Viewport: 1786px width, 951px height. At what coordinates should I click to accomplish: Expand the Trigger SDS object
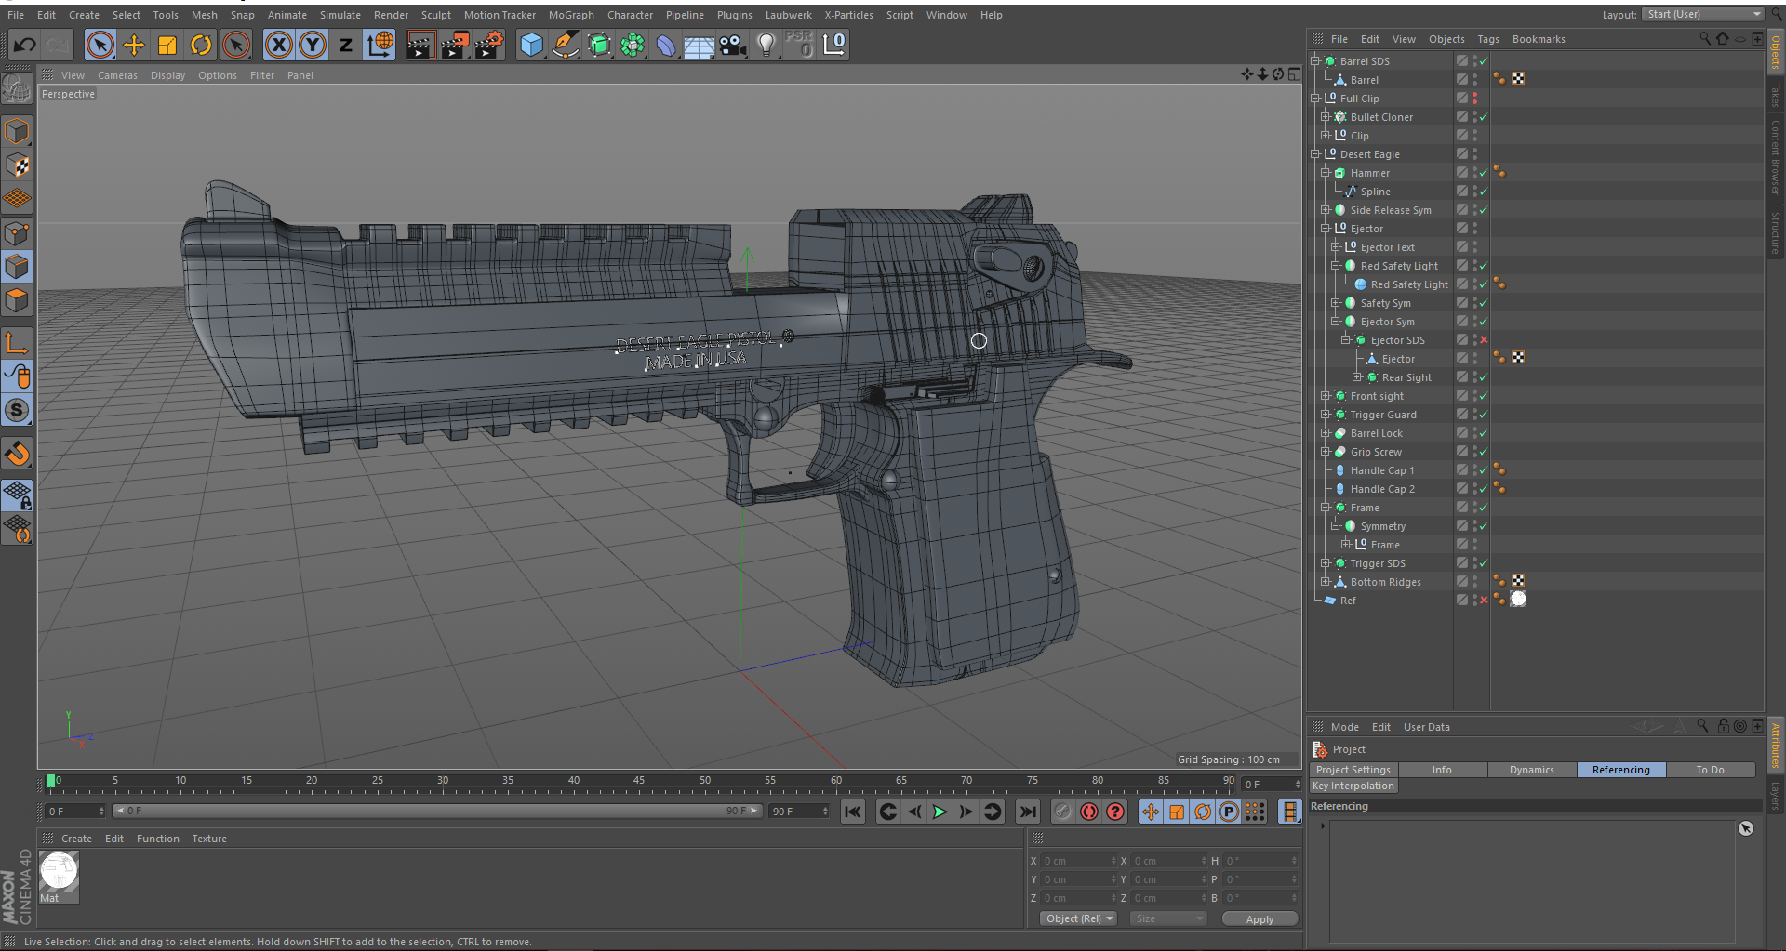point(1326,563)
